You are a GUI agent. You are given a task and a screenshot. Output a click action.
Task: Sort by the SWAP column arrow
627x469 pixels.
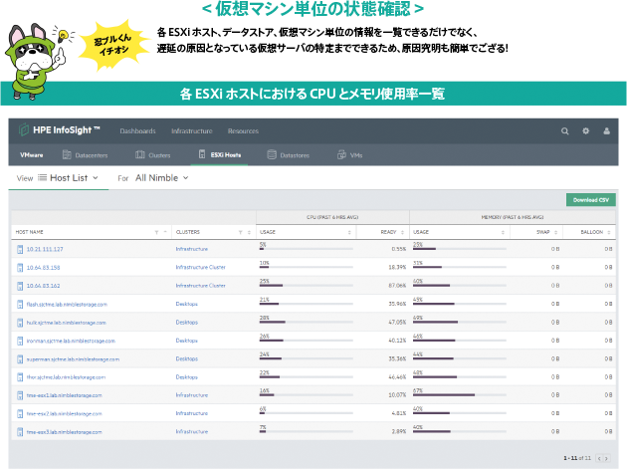(x=555, y=232)
